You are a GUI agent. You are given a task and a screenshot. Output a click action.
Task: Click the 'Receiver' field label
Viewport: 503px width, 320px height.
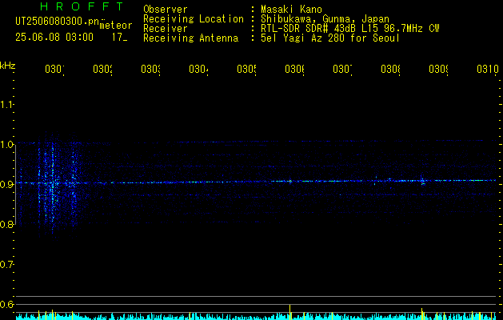click(166, 29)
